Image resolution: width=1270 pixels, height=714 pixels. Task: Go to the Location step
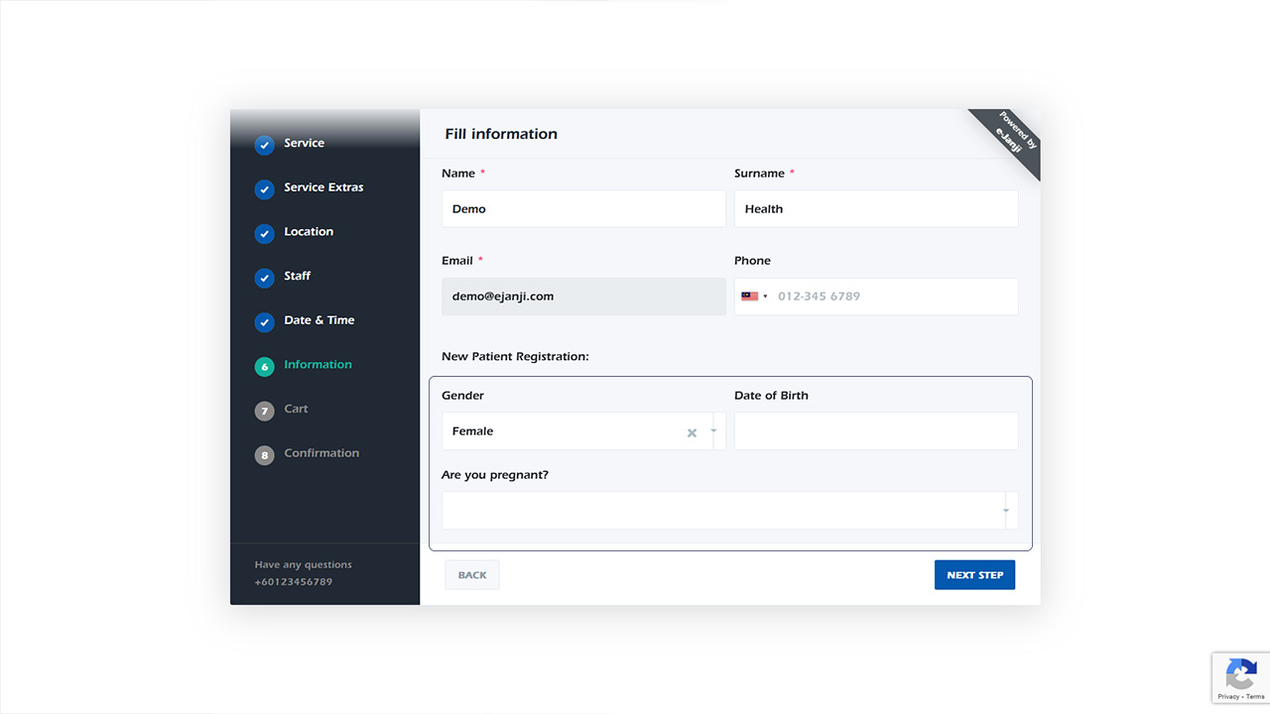point(309,232)
